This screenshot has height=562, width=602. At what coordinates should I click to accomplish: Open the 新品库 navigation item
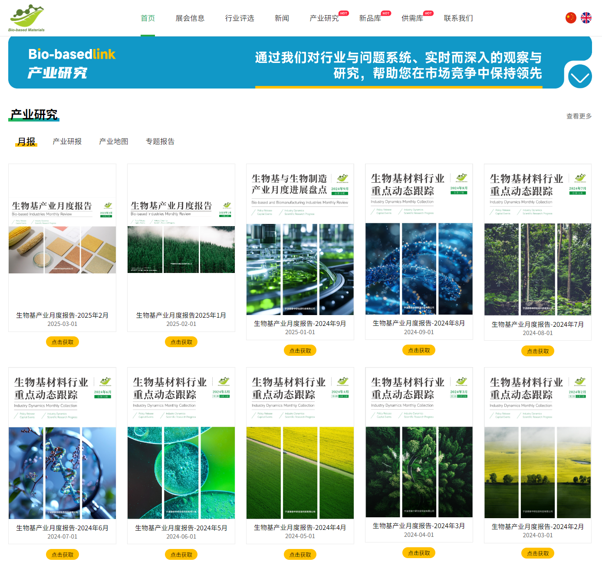370,18
